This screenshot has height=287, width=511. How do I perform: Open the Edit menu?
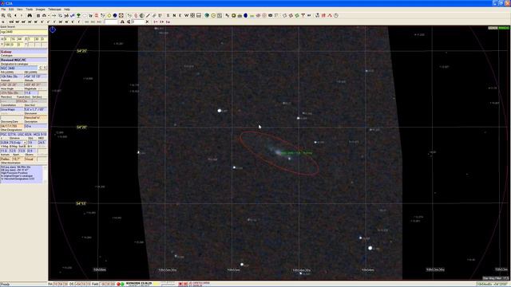(11, 10)
